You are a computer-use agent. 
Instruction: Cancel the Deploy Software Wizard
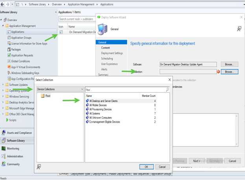[x=232, y=161]
